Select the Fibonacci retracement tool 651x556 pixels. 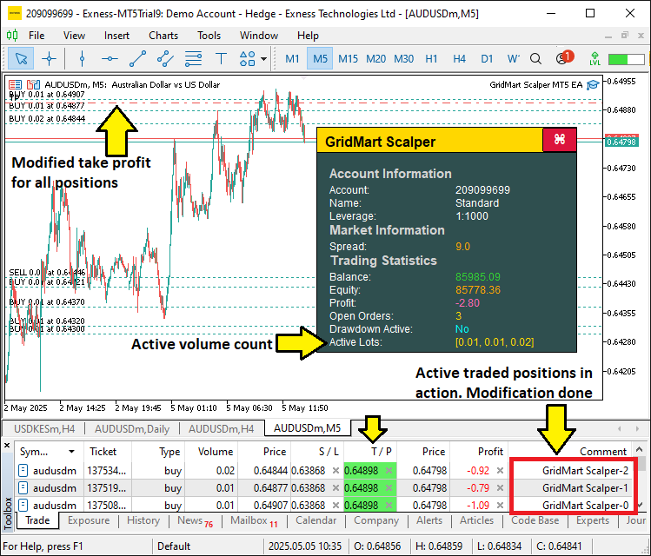(x=193, y=59)
